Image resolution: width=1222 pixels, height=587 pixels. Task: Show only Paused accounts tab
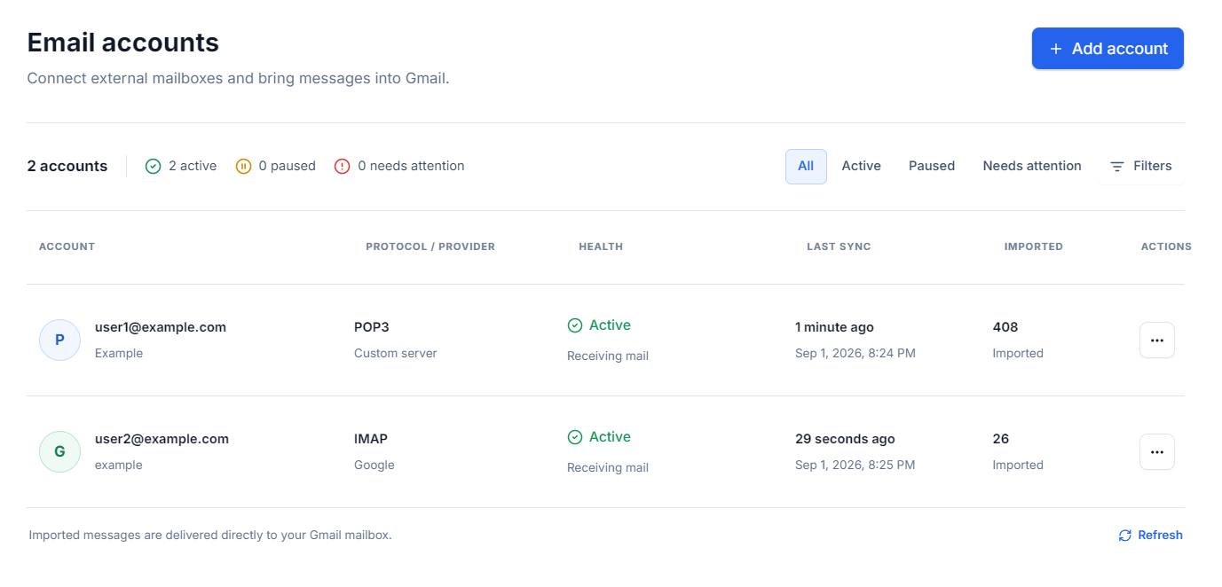[x=932, y=166]
